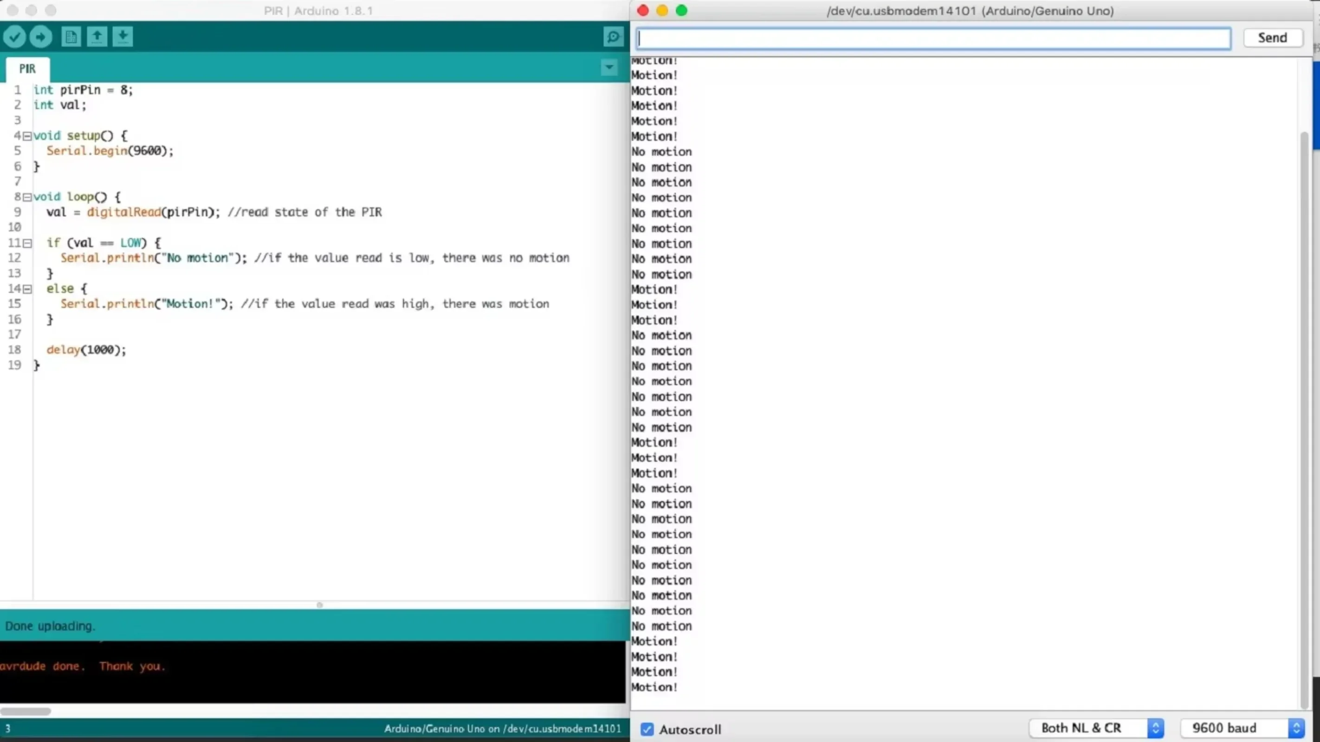Screen dimensions: 1320x742
Task: Click the Open Sketch folder icon
Action: [97, 36]
